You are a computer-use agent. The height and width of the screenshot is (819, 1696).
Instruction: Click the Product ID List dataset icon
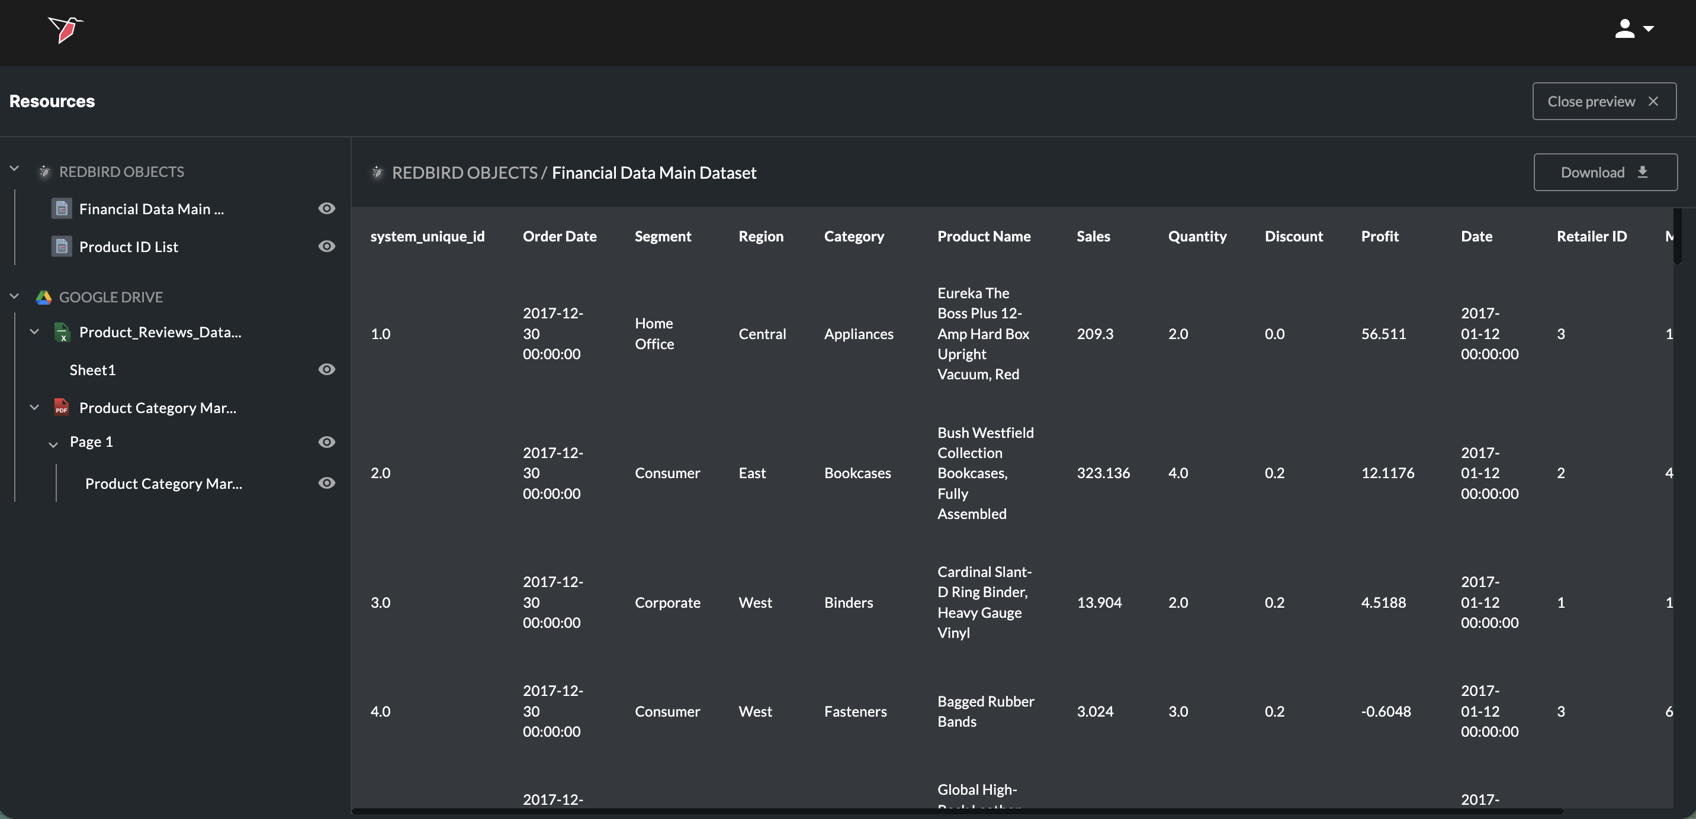coord(61,247)
